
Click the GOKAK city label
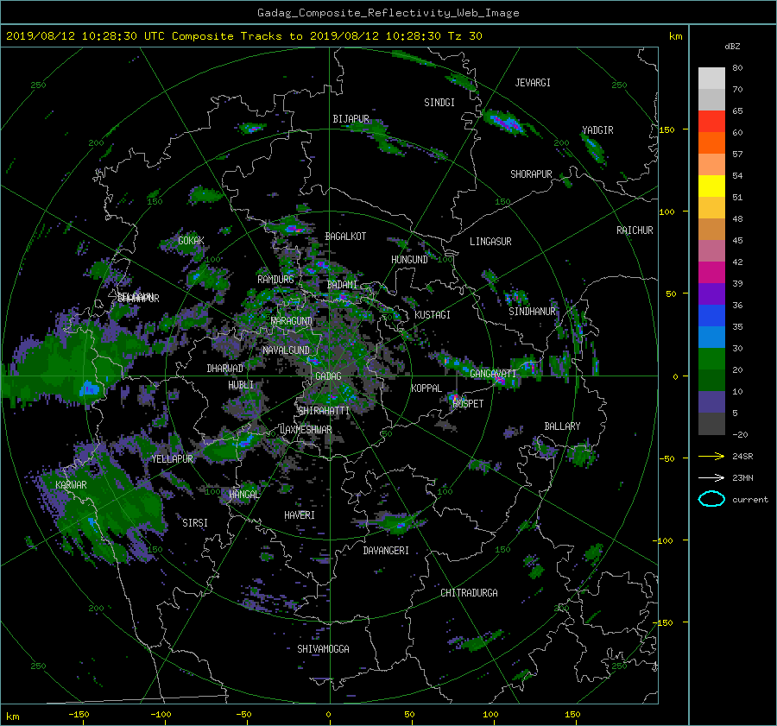pos(192,241)
